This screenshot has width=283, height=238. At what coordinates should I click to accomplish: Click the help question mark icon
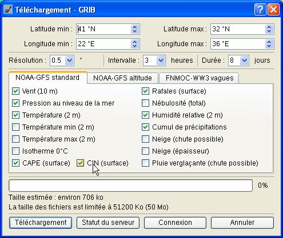(260, 9)
